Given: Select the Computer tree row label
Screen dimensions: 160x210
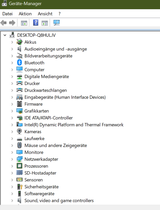Looking at the screenshot, I should (34, 70).
